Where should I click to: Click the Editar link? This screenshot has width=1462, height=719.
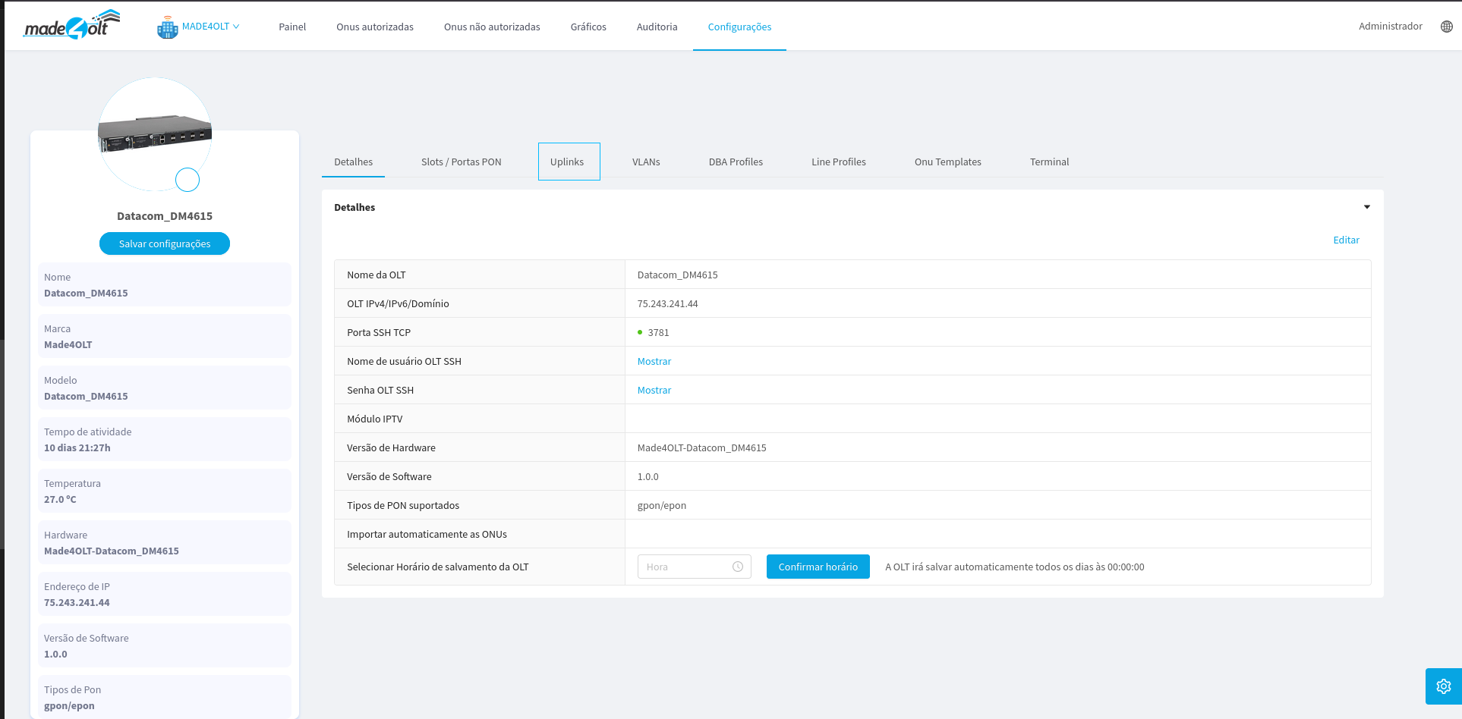click(x=1346, y=240)
